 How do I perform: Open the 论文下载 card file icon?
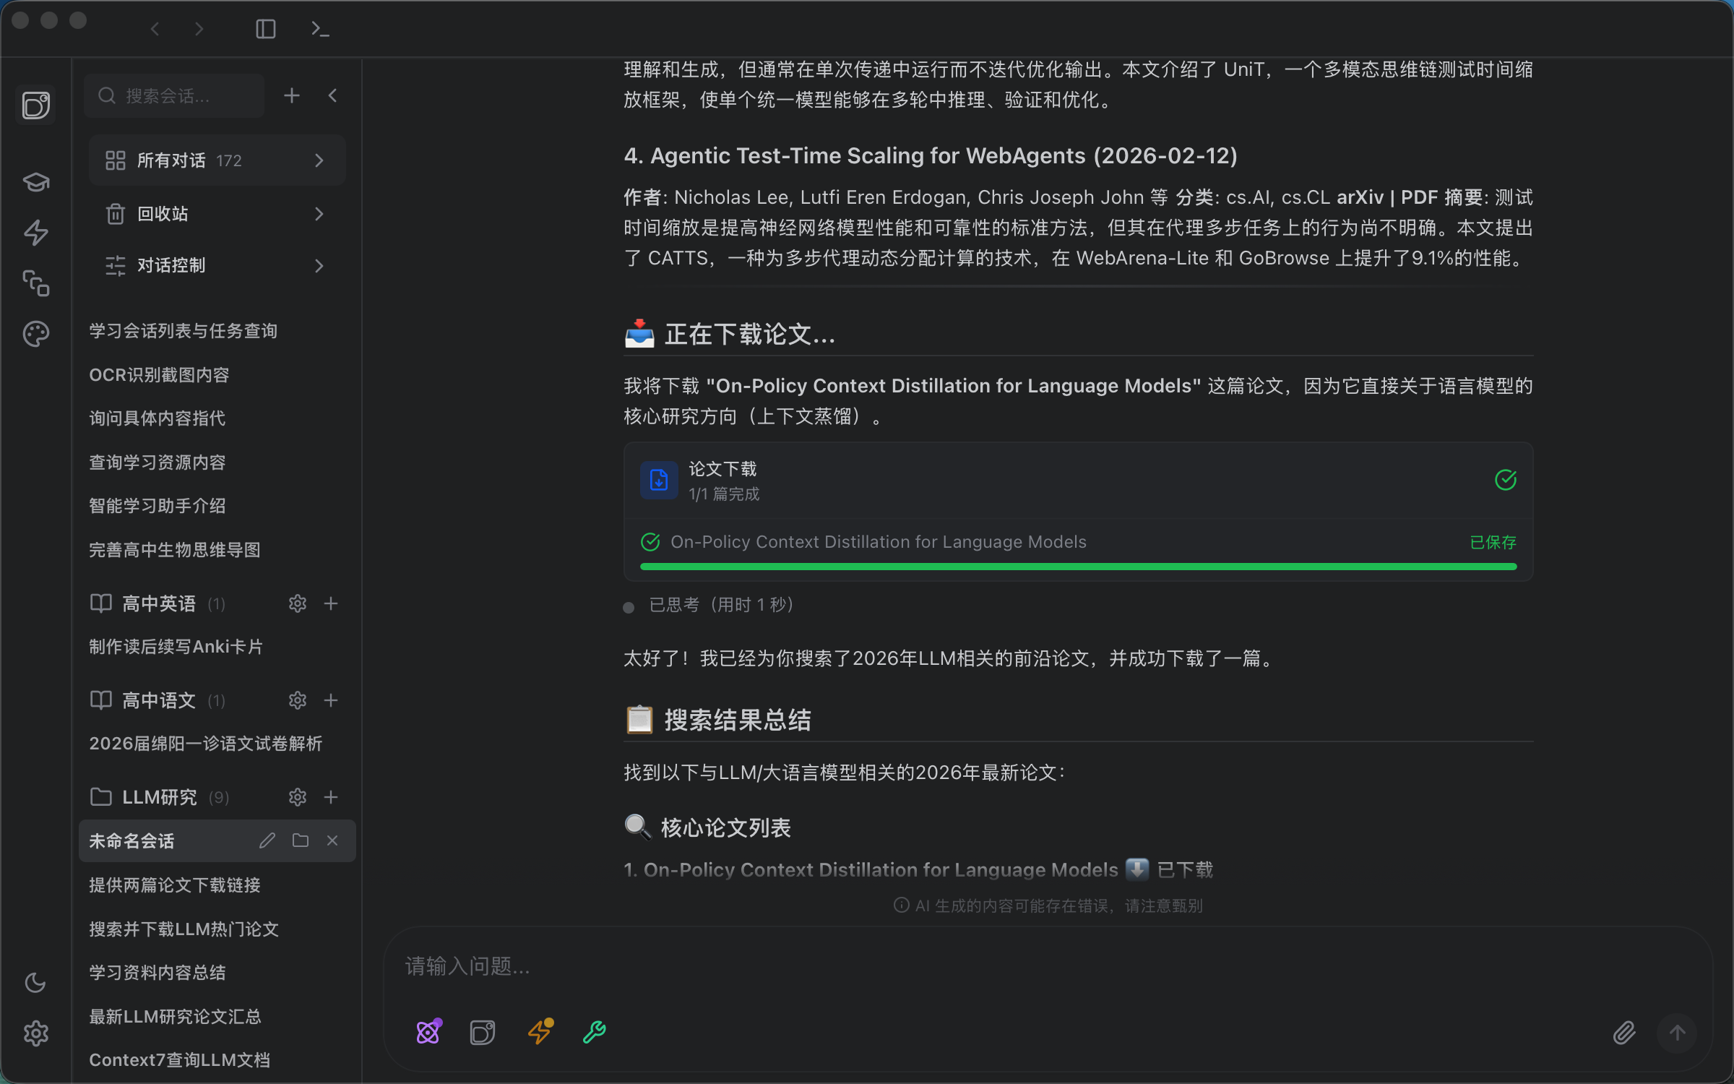click(659, 480)
